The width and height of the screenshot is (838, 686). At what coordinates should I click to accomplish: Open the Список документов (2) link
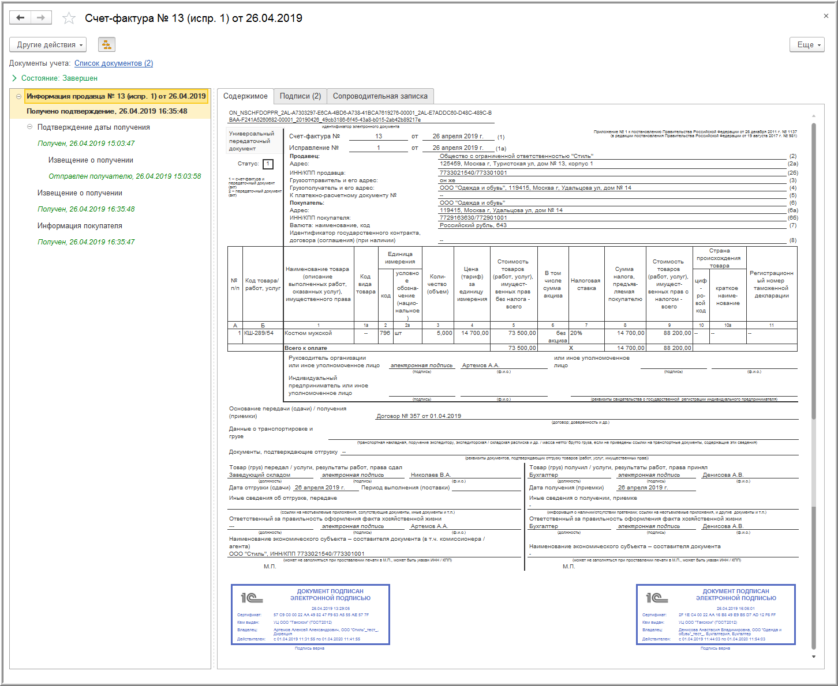tap(114, 63)
